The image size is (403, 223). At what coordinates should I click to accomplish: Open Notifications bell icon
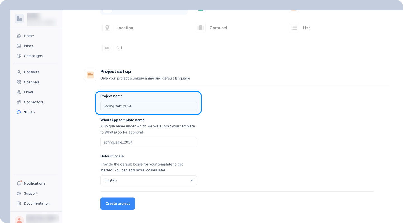pyautogui.click(x=19, y=183)
